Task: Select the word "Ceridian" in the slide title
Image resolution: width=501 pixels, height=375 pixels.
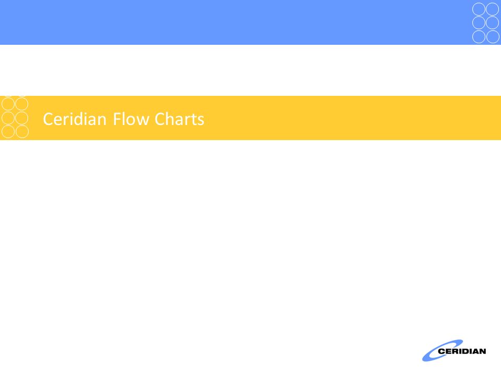Action: coord(75,119)
